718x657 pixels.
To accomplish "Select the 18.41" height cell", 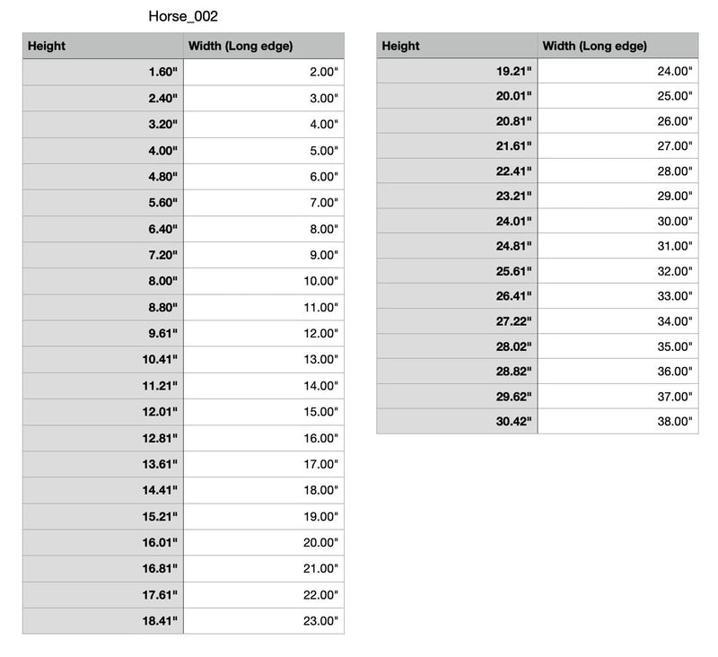I will coord(103,621).
